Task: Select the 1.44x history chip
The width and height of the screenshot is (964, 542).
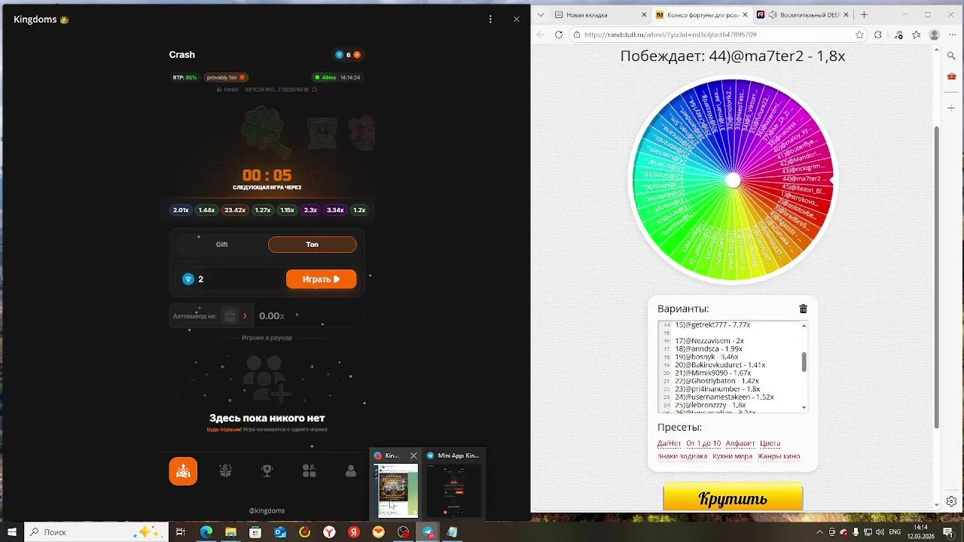Action: 206,210
